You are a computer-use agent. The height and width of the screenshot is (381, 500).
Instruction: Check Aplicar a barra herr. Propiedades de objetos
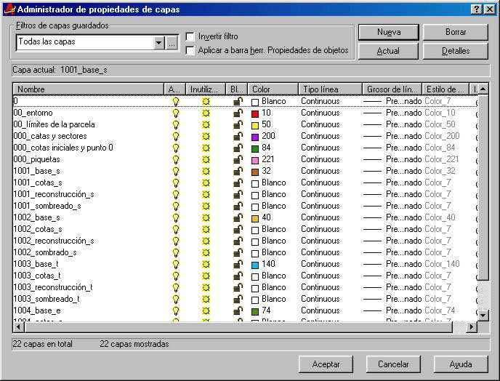(x=190, y=51)
